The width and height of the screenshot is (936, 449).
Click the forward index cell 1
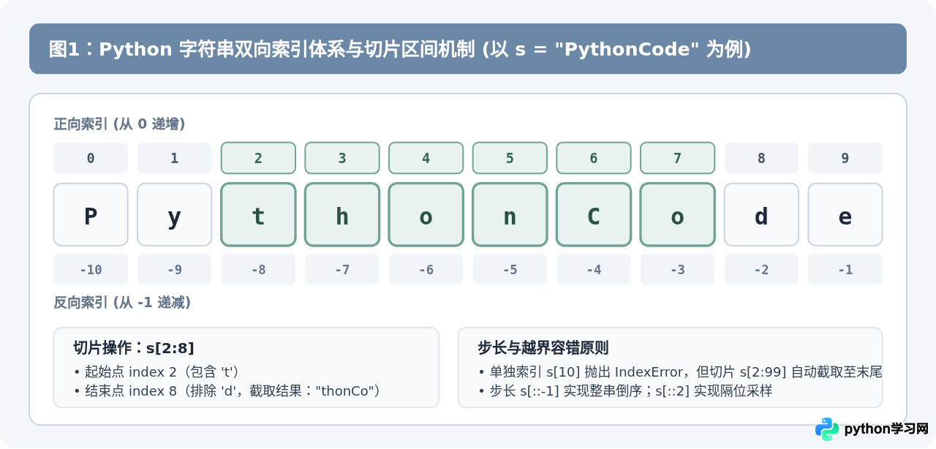coord(174,158)
